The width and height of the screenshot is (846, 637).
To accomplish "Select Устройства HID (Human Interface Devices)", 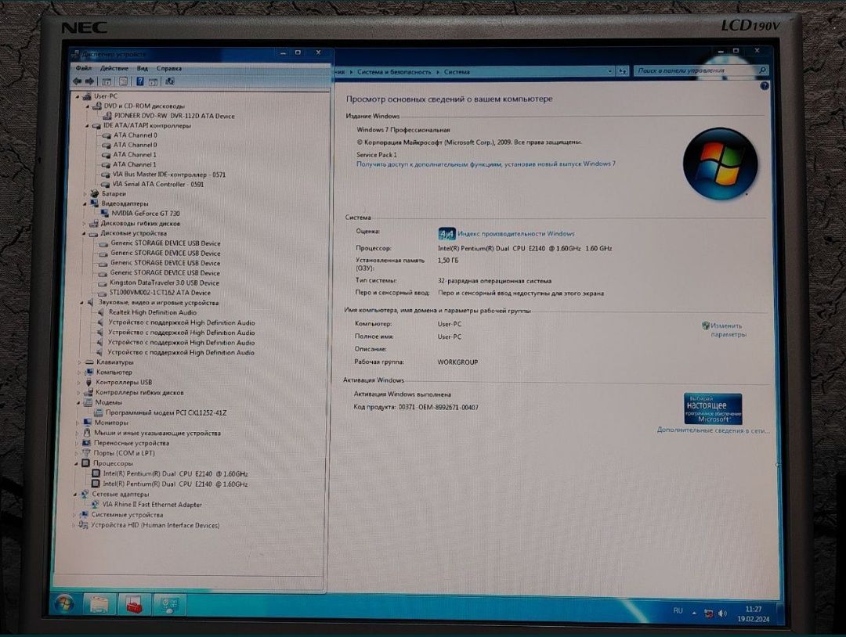I will pyautogui.click(x=155, y=525).
